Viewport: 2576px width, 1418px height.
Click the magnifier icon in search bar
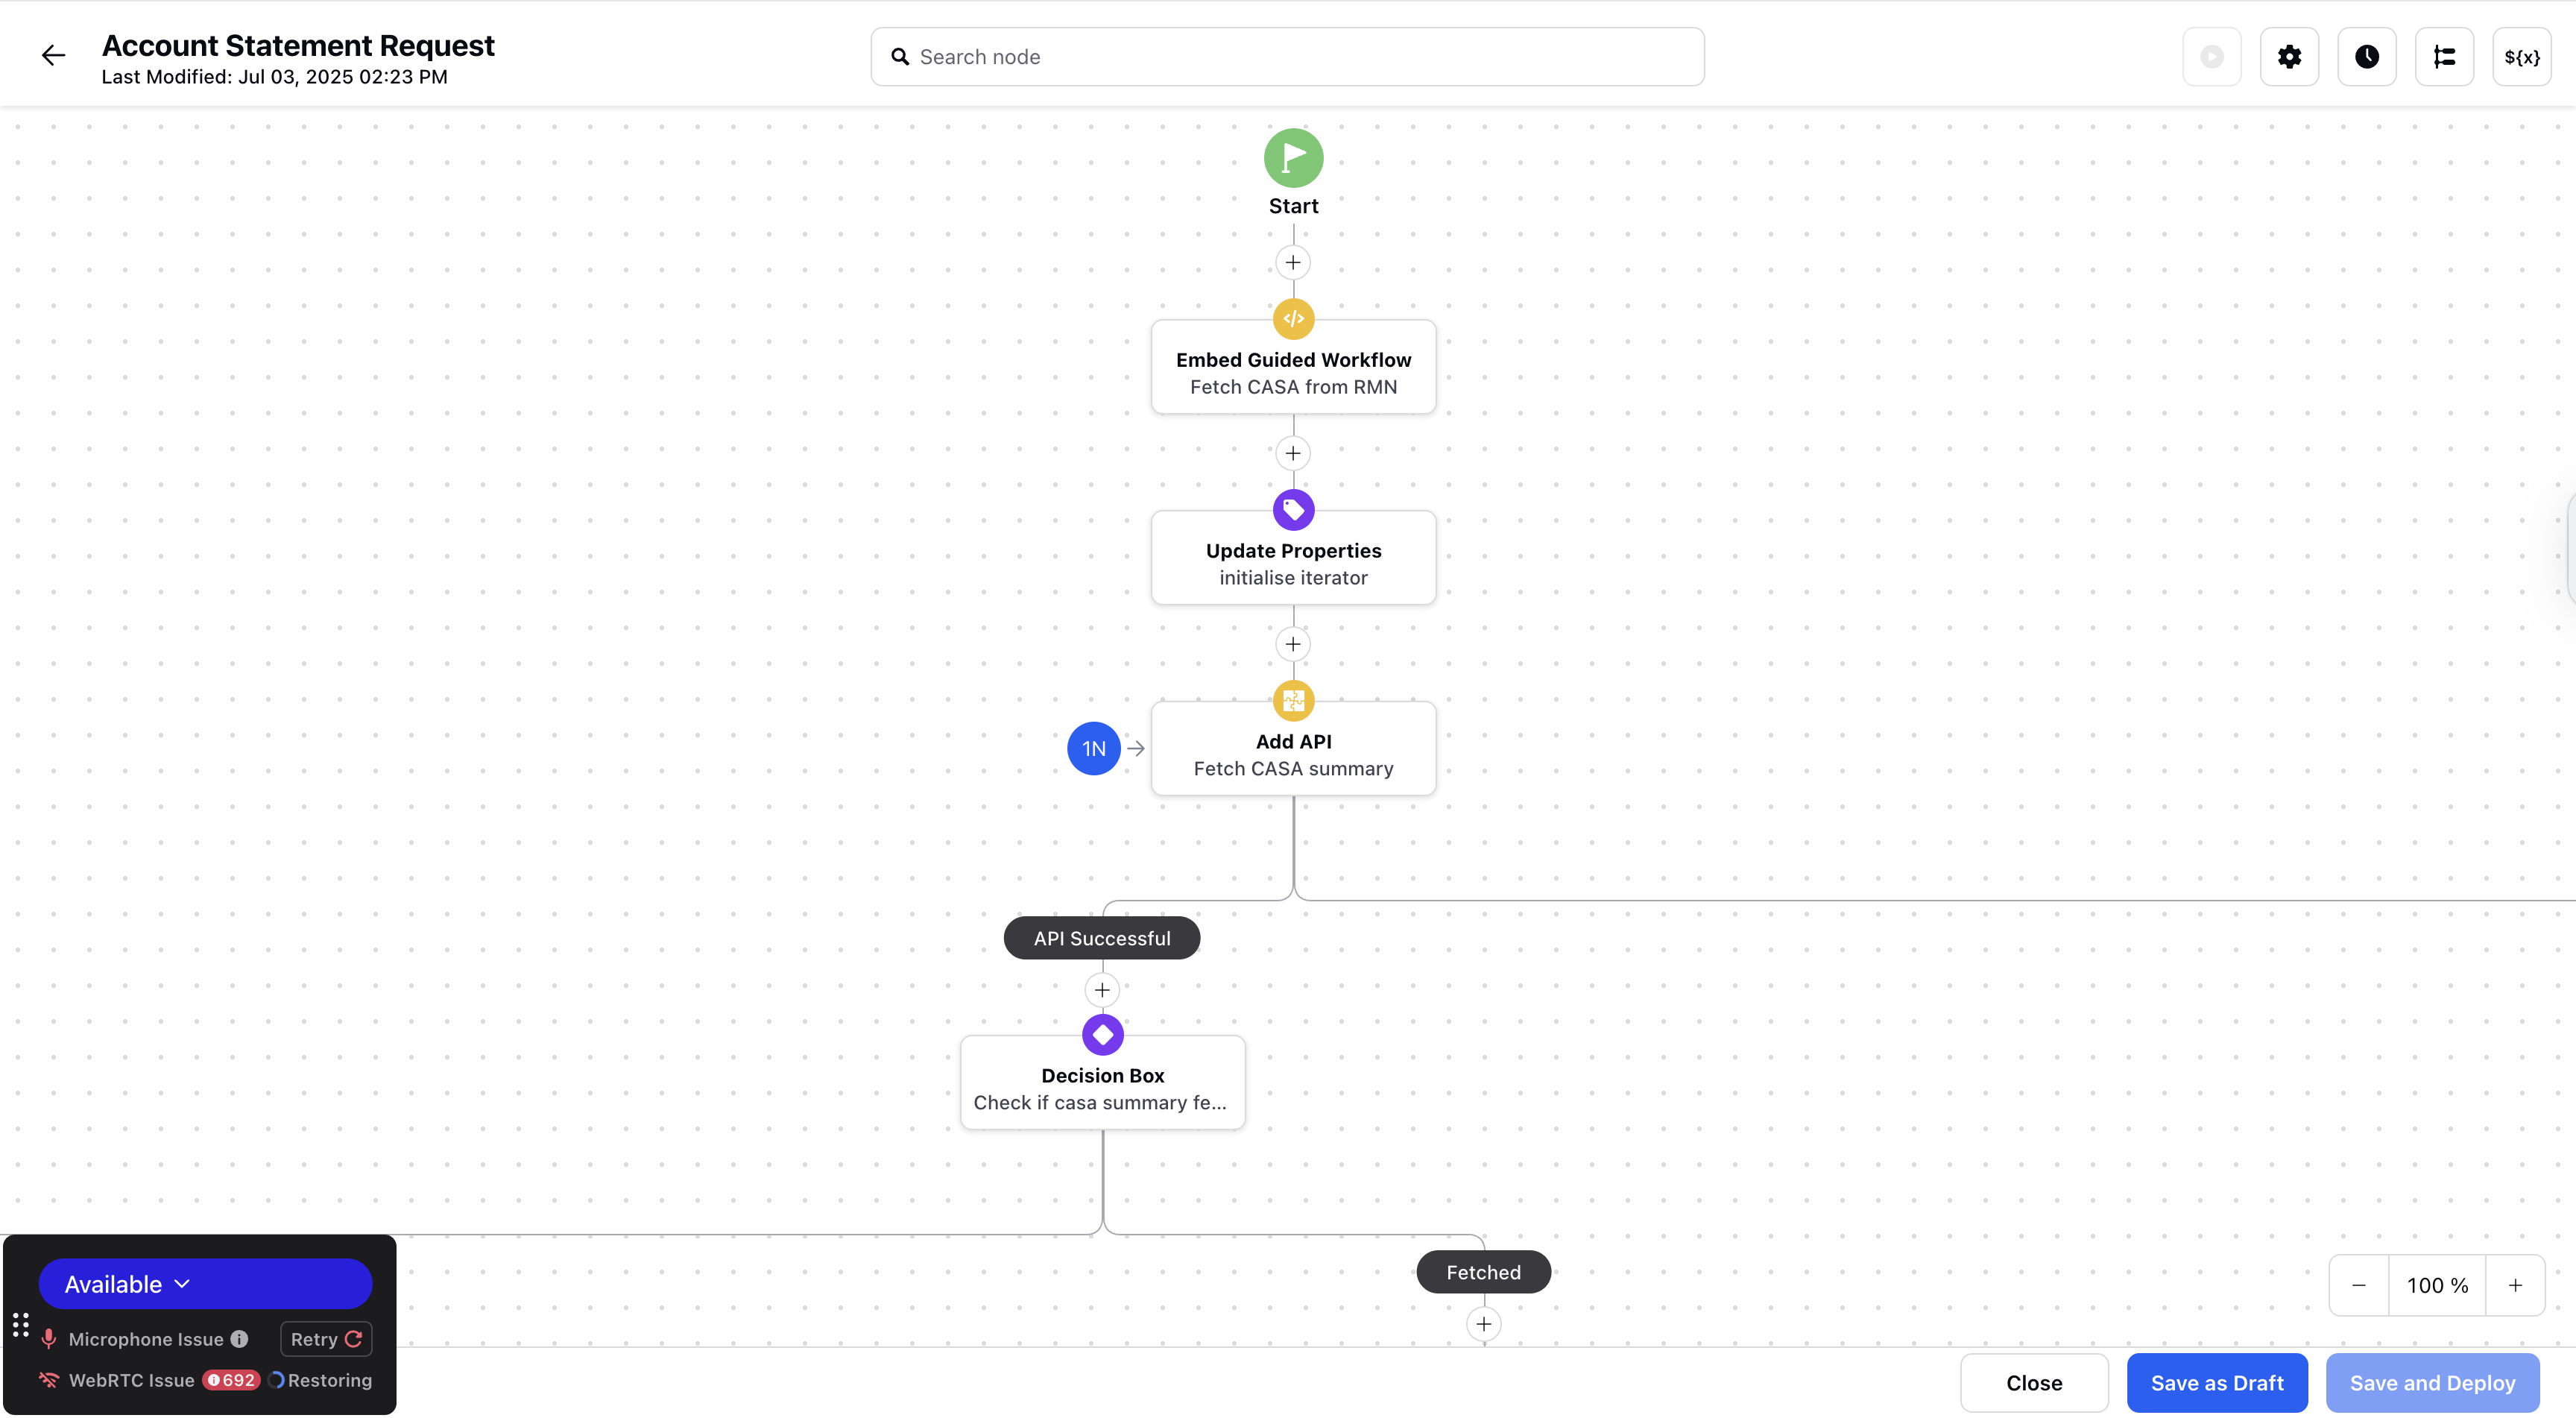coord(900,57)
